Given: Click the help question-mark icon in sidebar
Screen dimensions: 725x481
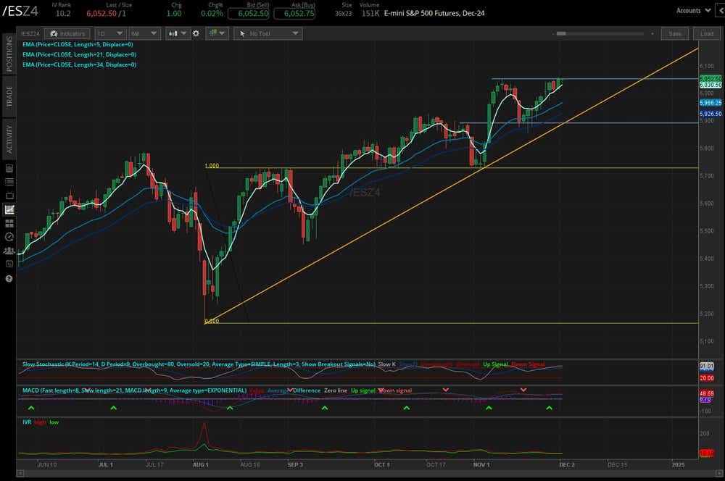Looking at the screenshot, I should pyautogui.click(x=9, y=277).
